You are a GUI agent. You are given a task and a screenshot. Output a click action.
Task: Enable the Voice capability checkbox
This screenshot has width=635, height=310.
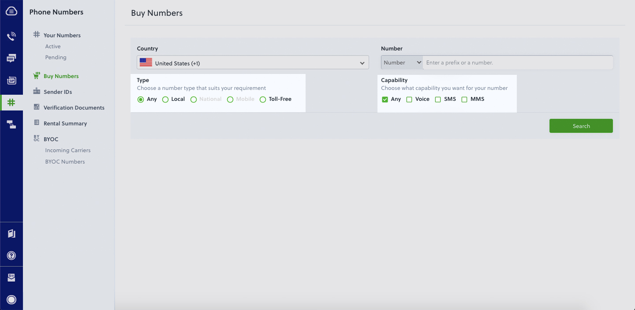coord(409,100)
